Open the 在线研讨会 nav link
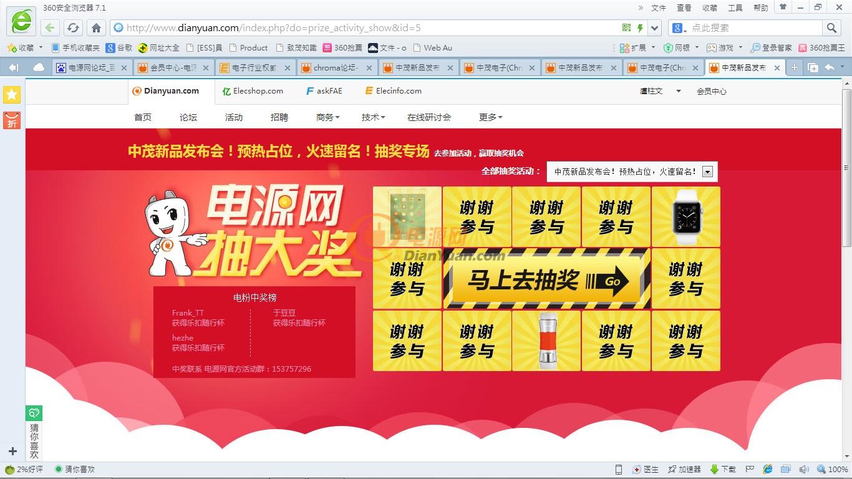The width and height of the screenshot is (852, 479). pyautogui.click(x=429, y=117)
